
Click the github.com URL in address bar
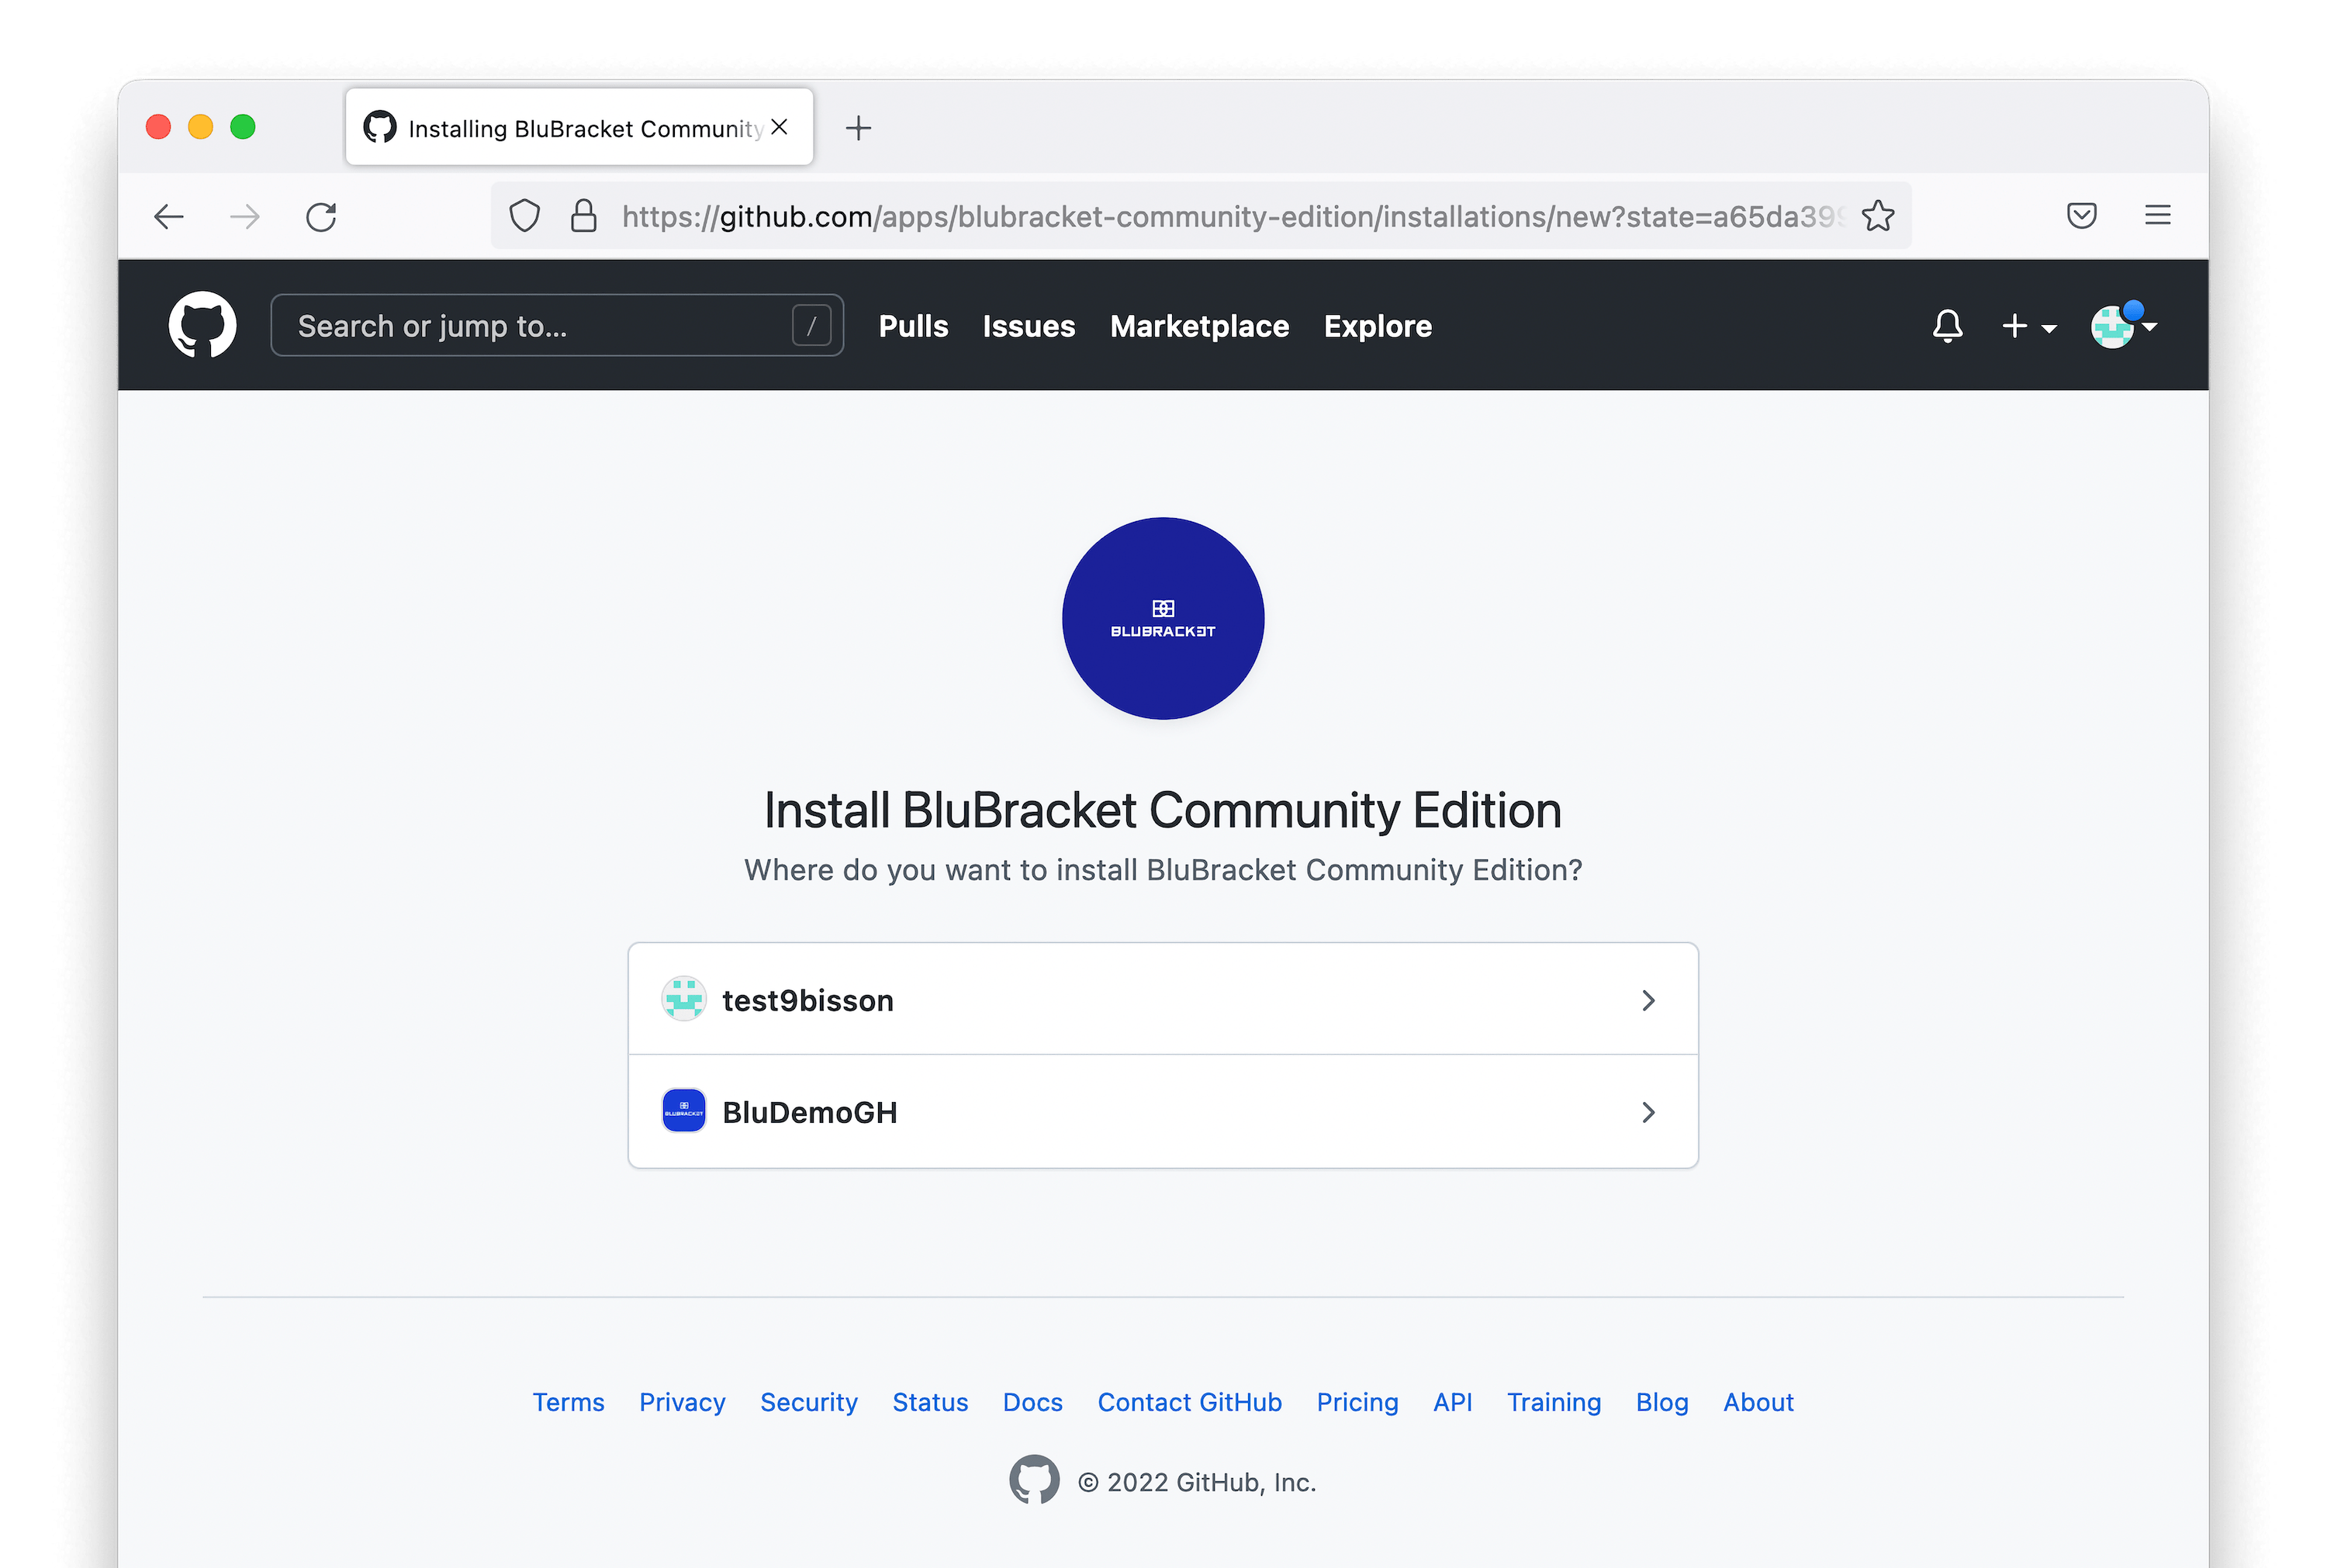pyautogui.click(x=1232, y=216)
